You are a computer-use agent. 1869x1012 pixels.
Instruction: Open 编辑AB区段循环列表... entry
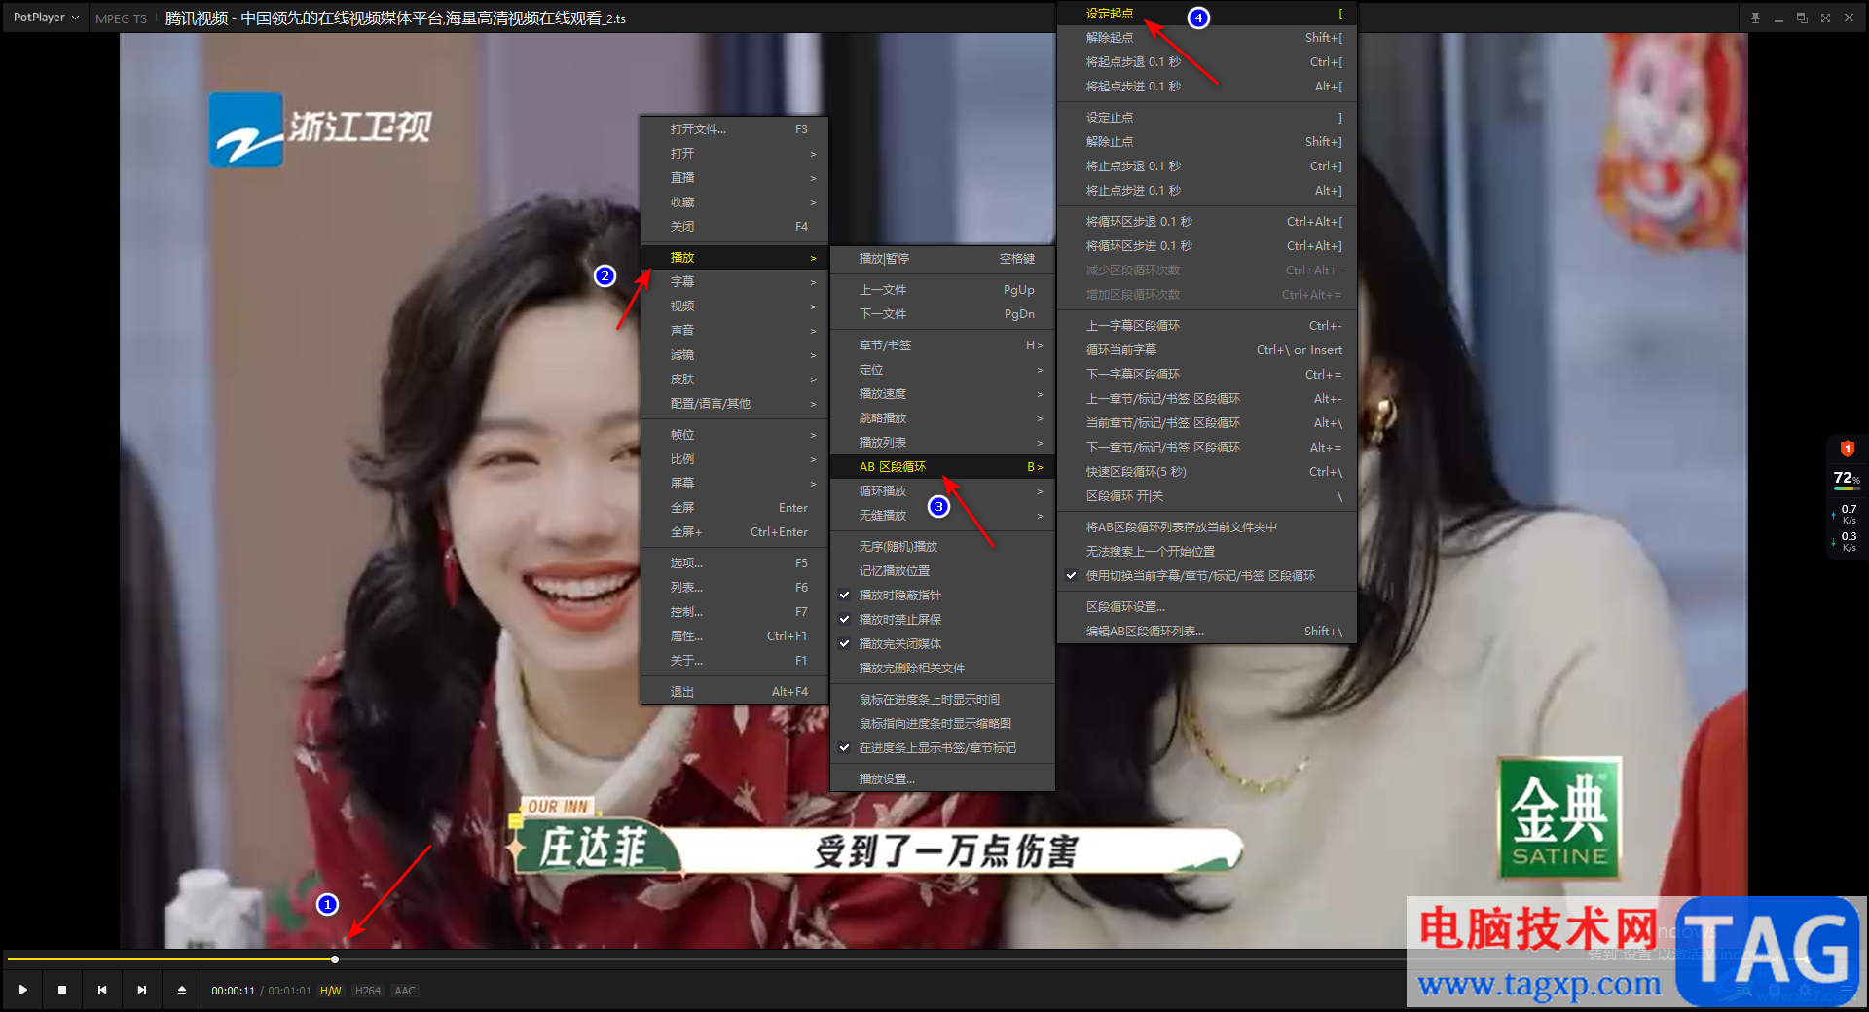1207,631
